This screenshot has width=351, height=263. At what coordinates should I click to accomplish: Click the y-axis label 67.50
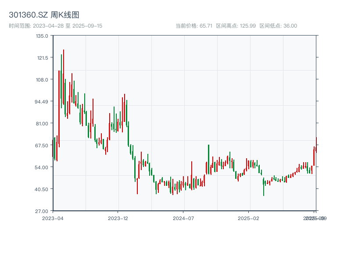[x=42, y=146]
